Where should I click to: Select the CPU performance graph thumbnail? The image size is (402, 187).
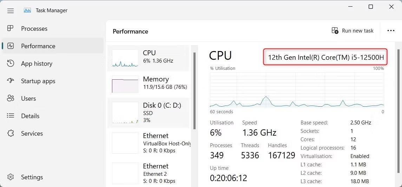click(x=125, y=58)
